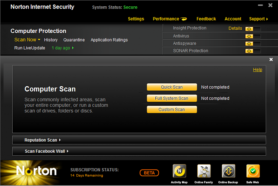The image size is (278, 186).
Task: Toggle Insight Protection off
Action: (x=253, y=29)
